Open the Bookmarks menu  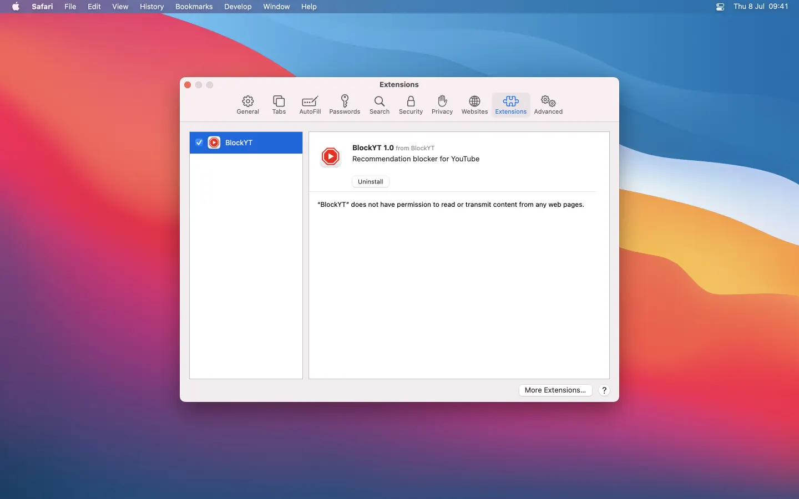pos(194,7)
